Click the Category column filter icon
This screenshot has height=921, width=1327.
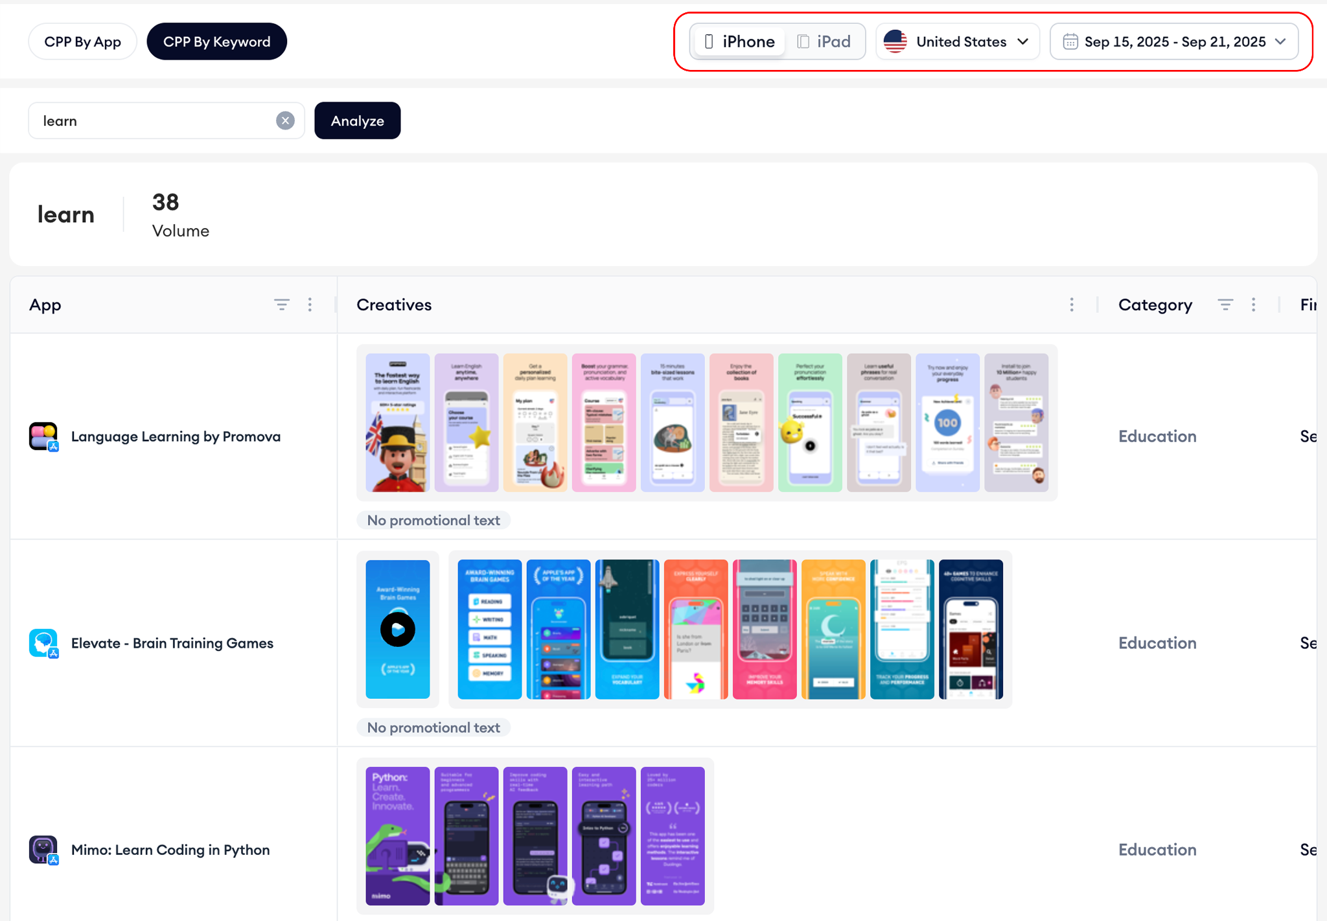coord(1225,304)
